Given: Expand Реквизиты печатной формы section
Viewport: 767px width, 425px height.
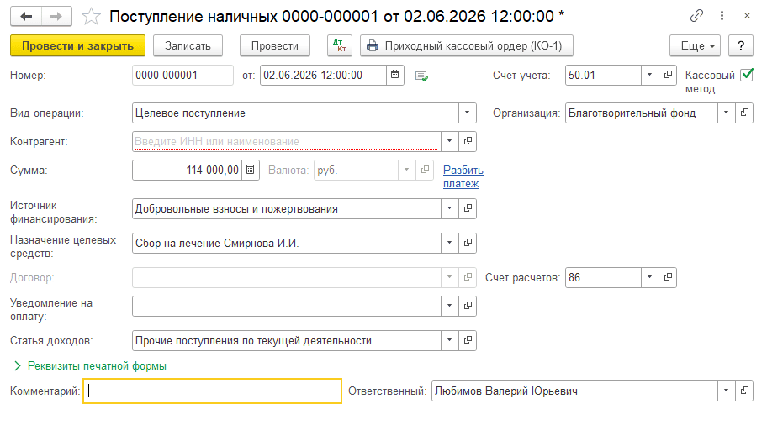Looking at the screenshot, I should (x=91, y=366).
